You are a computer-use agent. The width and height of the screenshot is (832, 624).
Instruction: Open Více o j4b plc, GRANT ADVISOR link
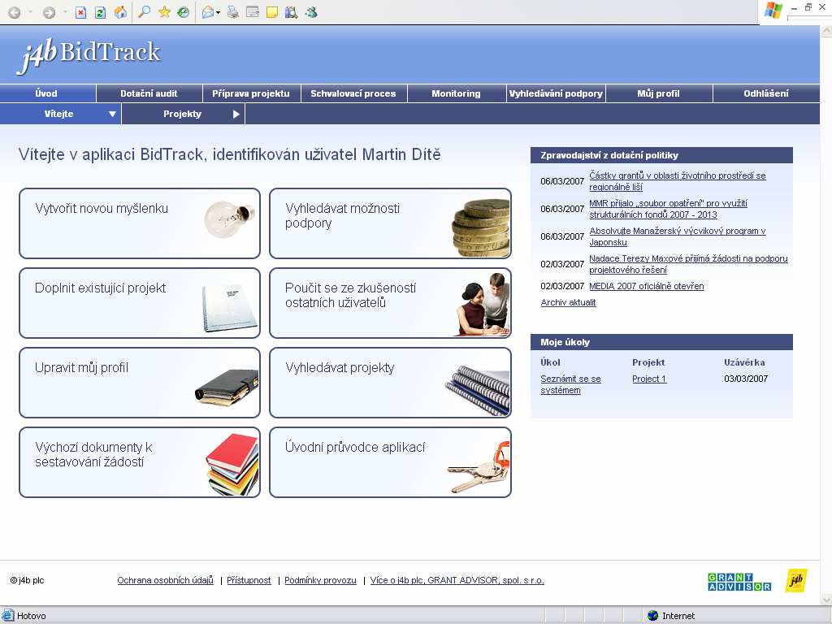pos(457,580)
